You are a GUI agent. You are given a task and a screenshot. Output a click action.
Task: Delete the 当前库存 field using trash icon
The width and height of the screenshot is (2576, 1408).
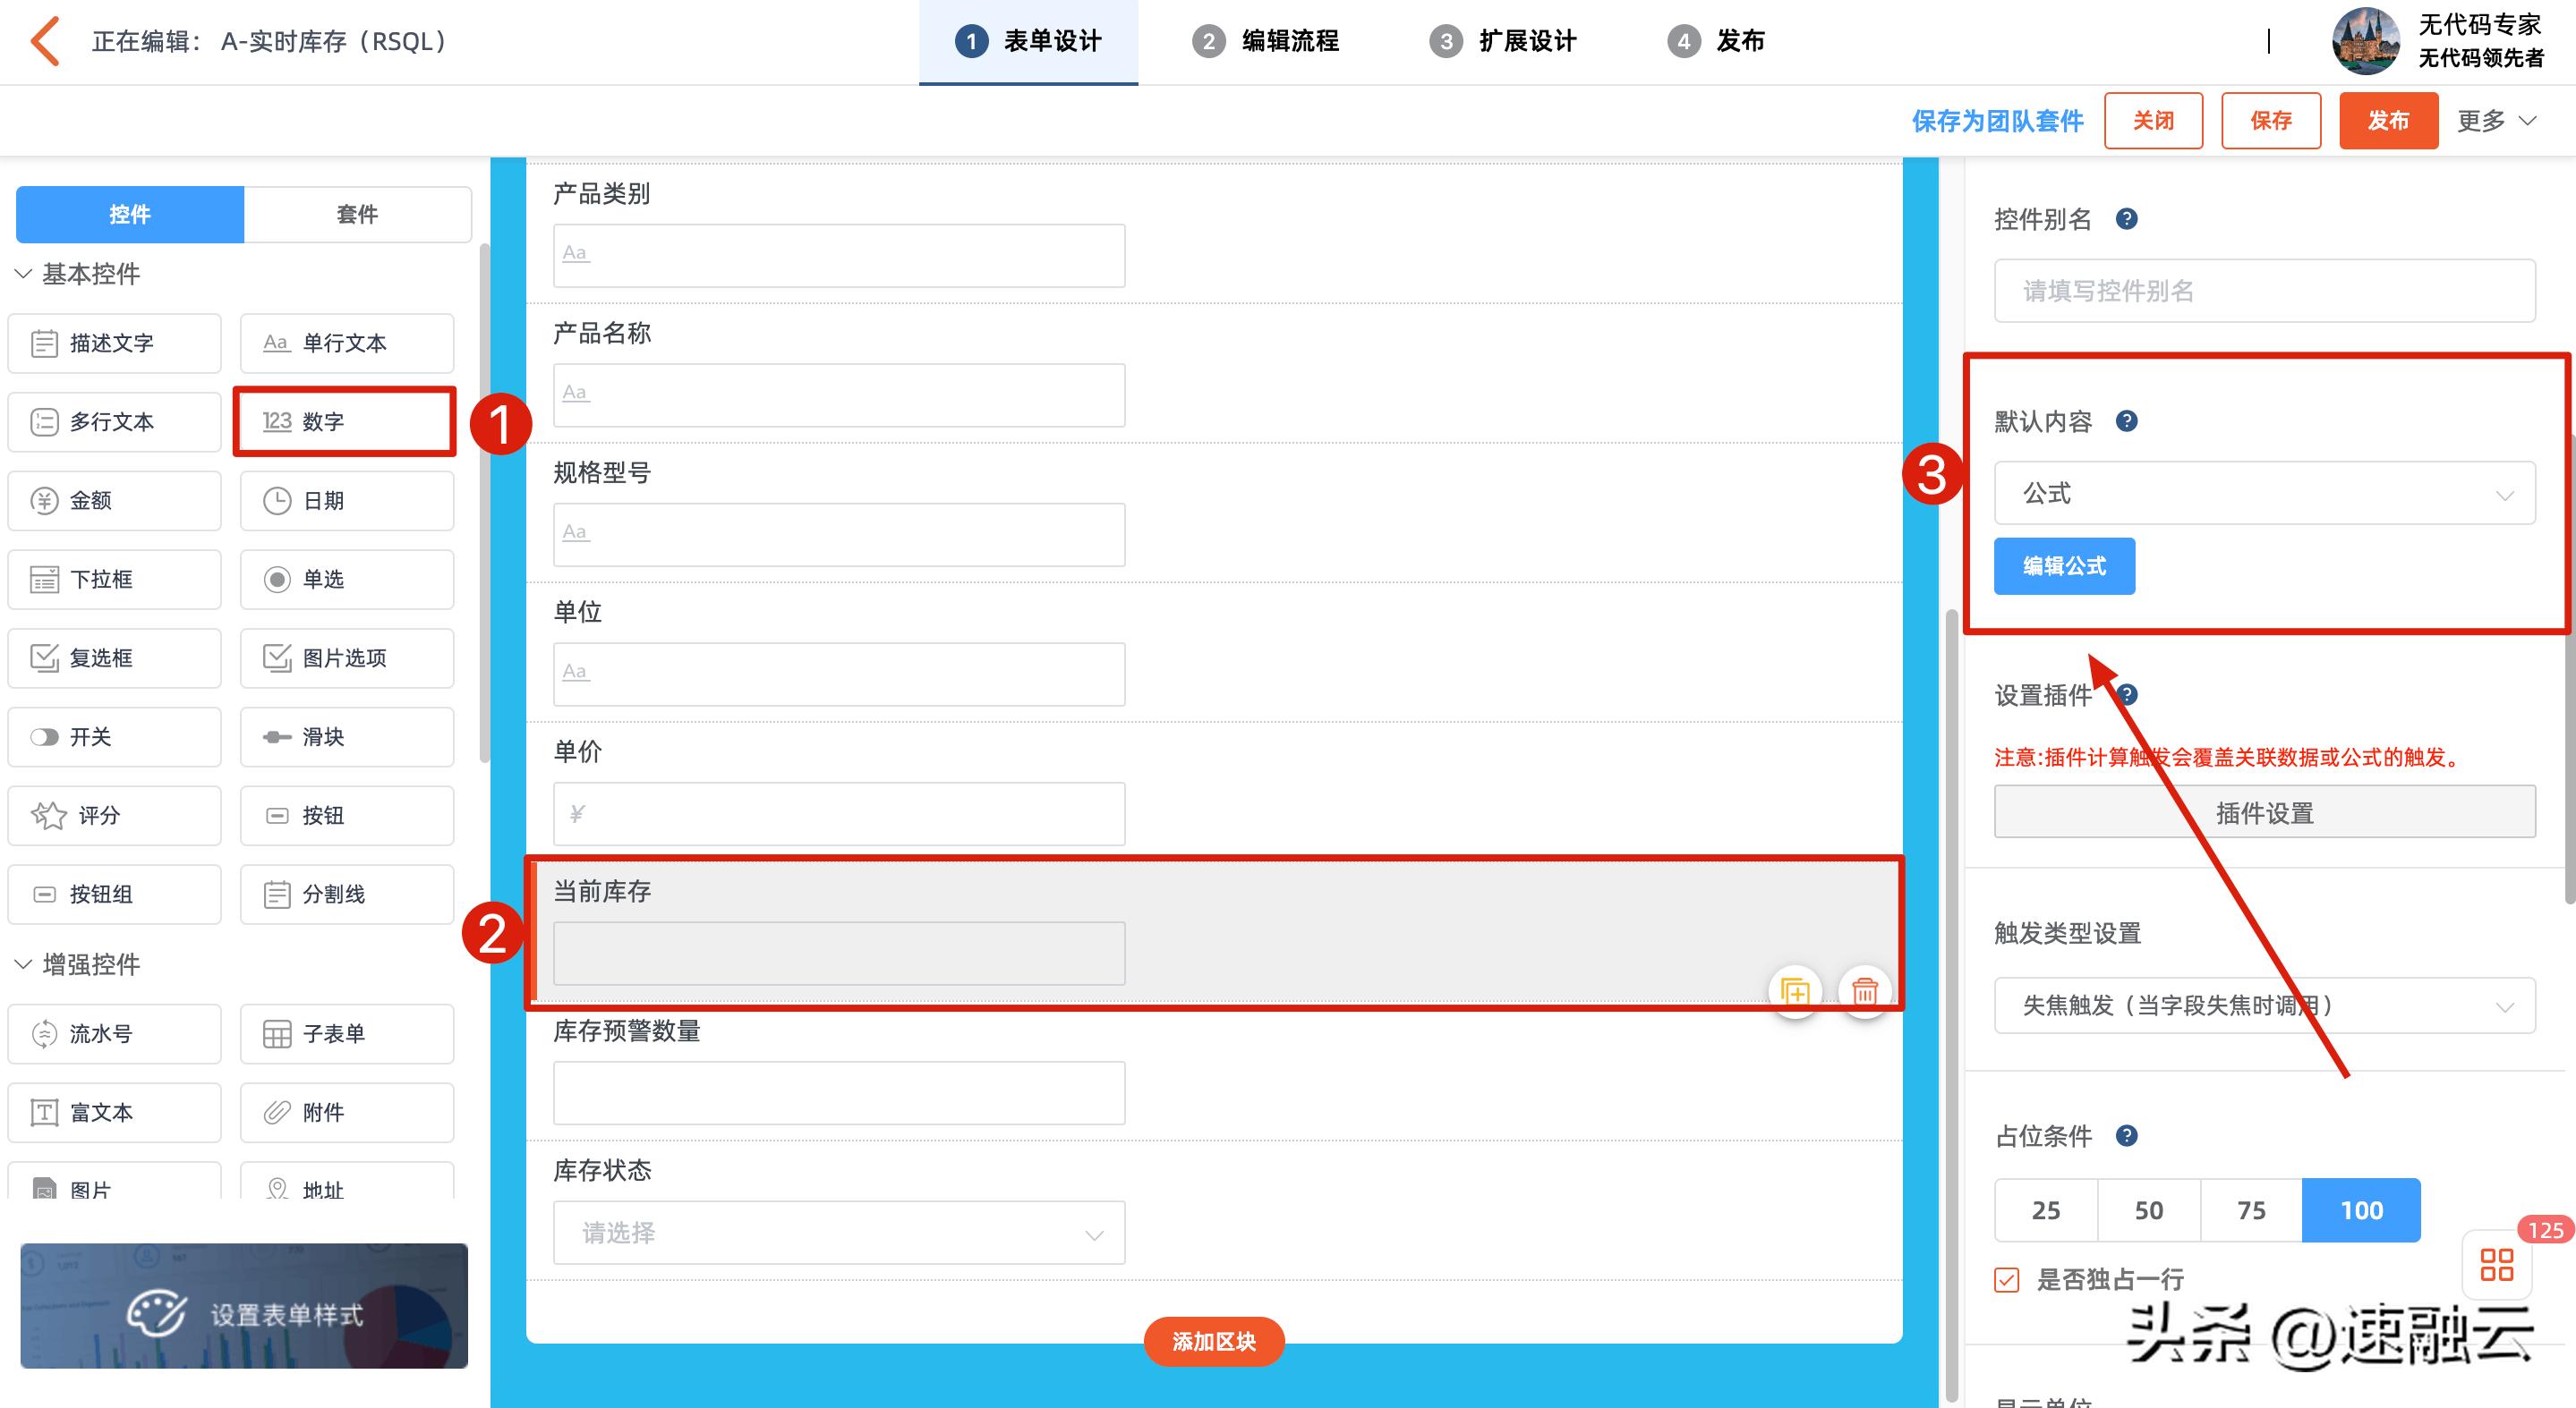coord(1864,991)
